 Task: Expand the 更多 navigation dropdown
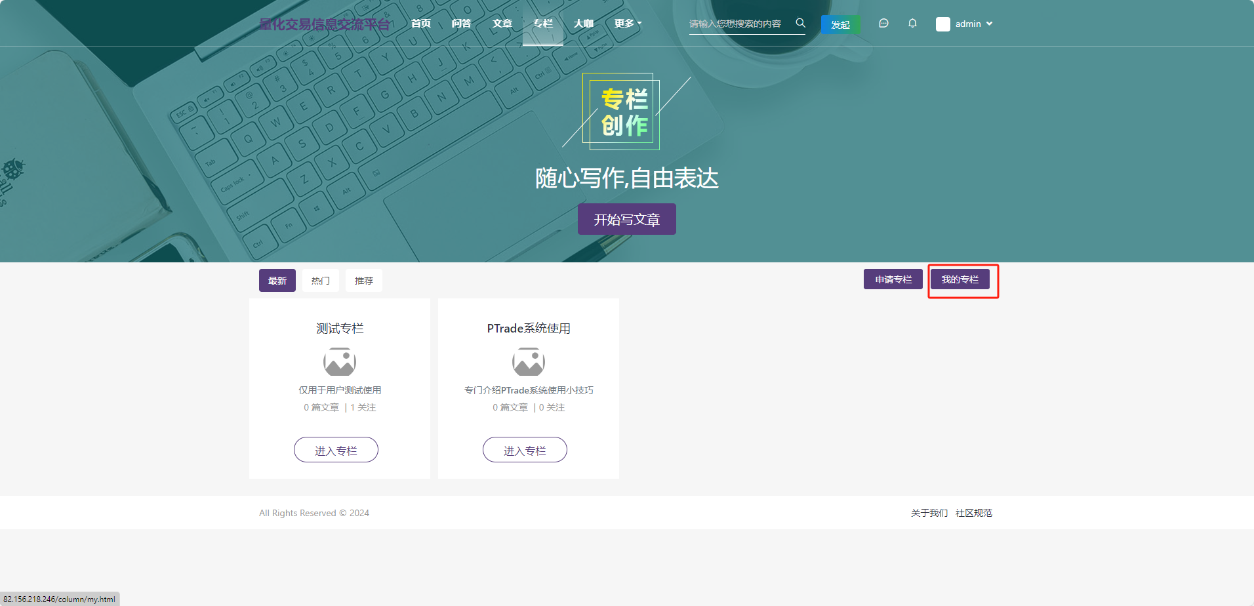click(x=628, y=24)
